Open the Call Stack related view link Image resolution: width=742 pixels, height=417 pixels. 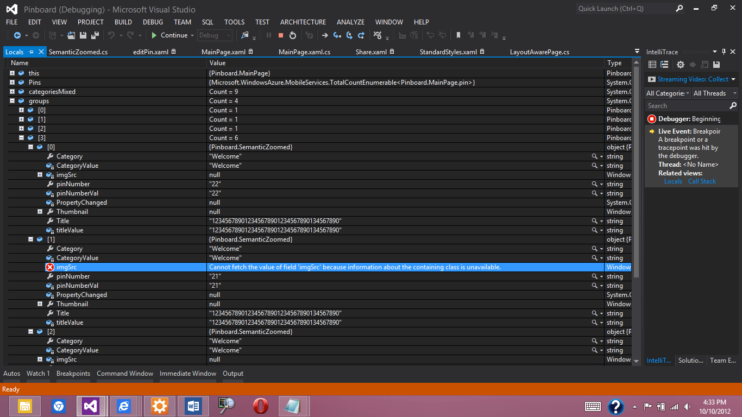tap(702, 181)
